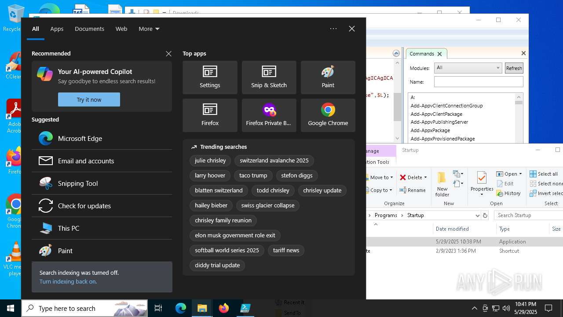
Task: Open Paint in Suggested list
Action: pos(102,251)
